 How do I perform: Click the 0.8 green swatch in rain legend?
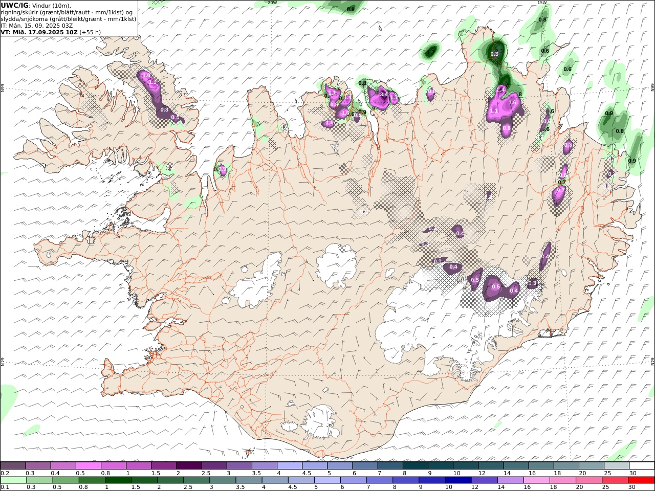pyautogui.click(x=92, y=480)
